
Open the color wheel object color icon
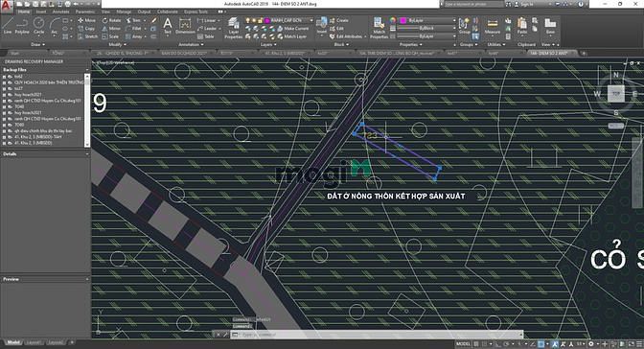click(x=393, y=20)
